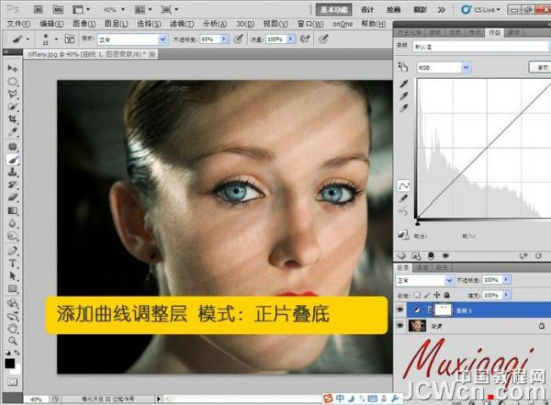Screen dimensions: 551x405
Task: Select the Brush tool in the toolbox
Action: pos(13,159)
